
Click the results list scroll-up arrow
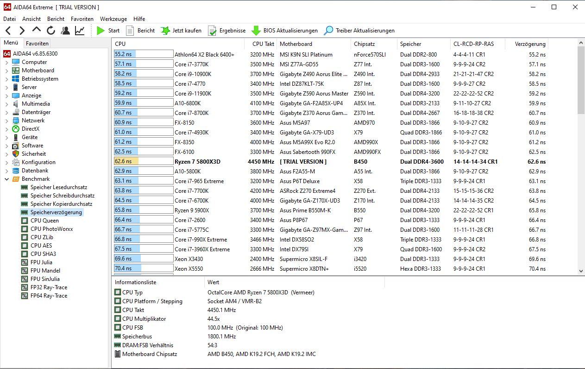coord(581,43)
